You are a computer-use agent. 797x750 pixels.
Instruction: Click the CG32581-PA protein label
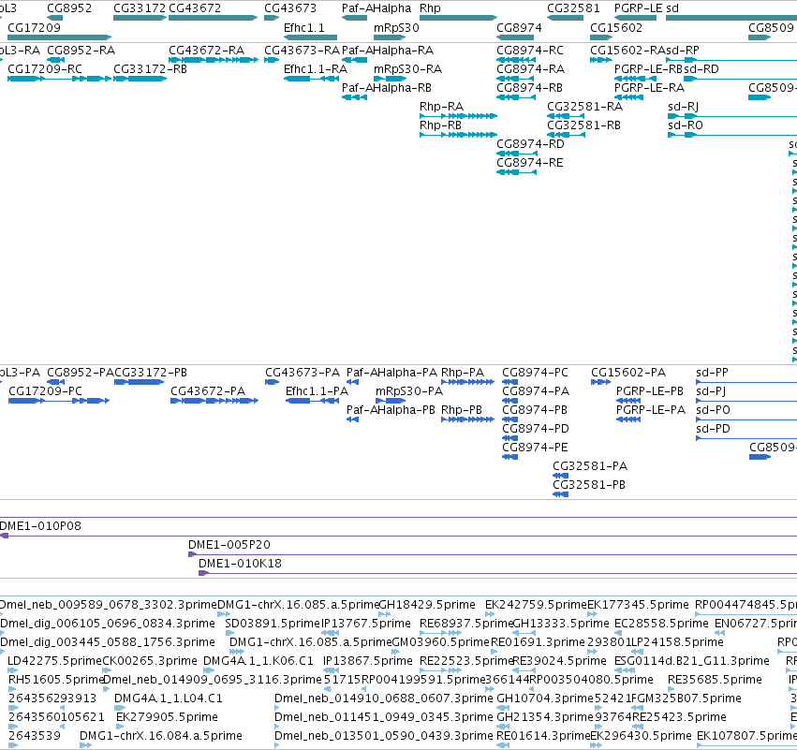[x=590, y=466]
